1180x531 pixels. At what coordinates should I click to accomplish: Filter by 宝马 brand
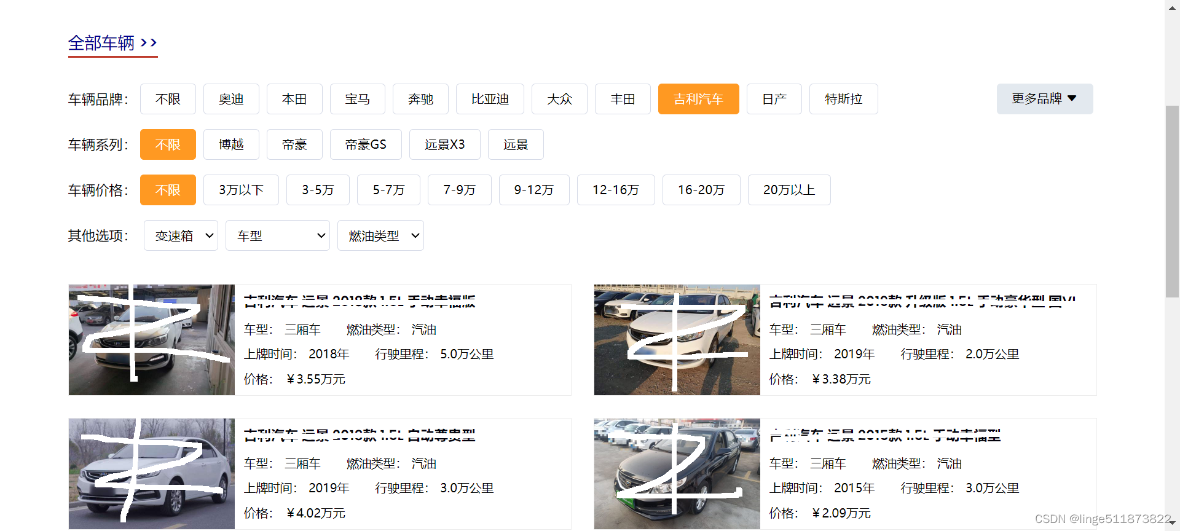pyautogui.click(x=358, y=99)
